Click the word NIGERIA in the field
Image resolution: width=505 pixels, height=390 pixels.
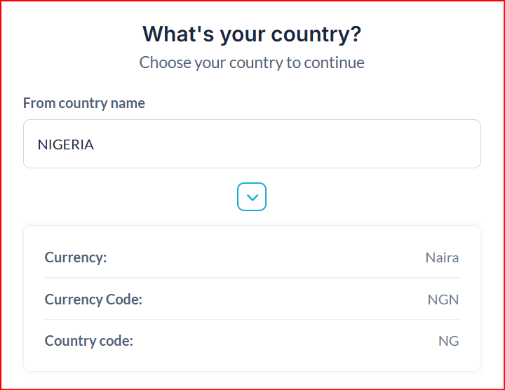pyautogui.click(x=65, y=145)
